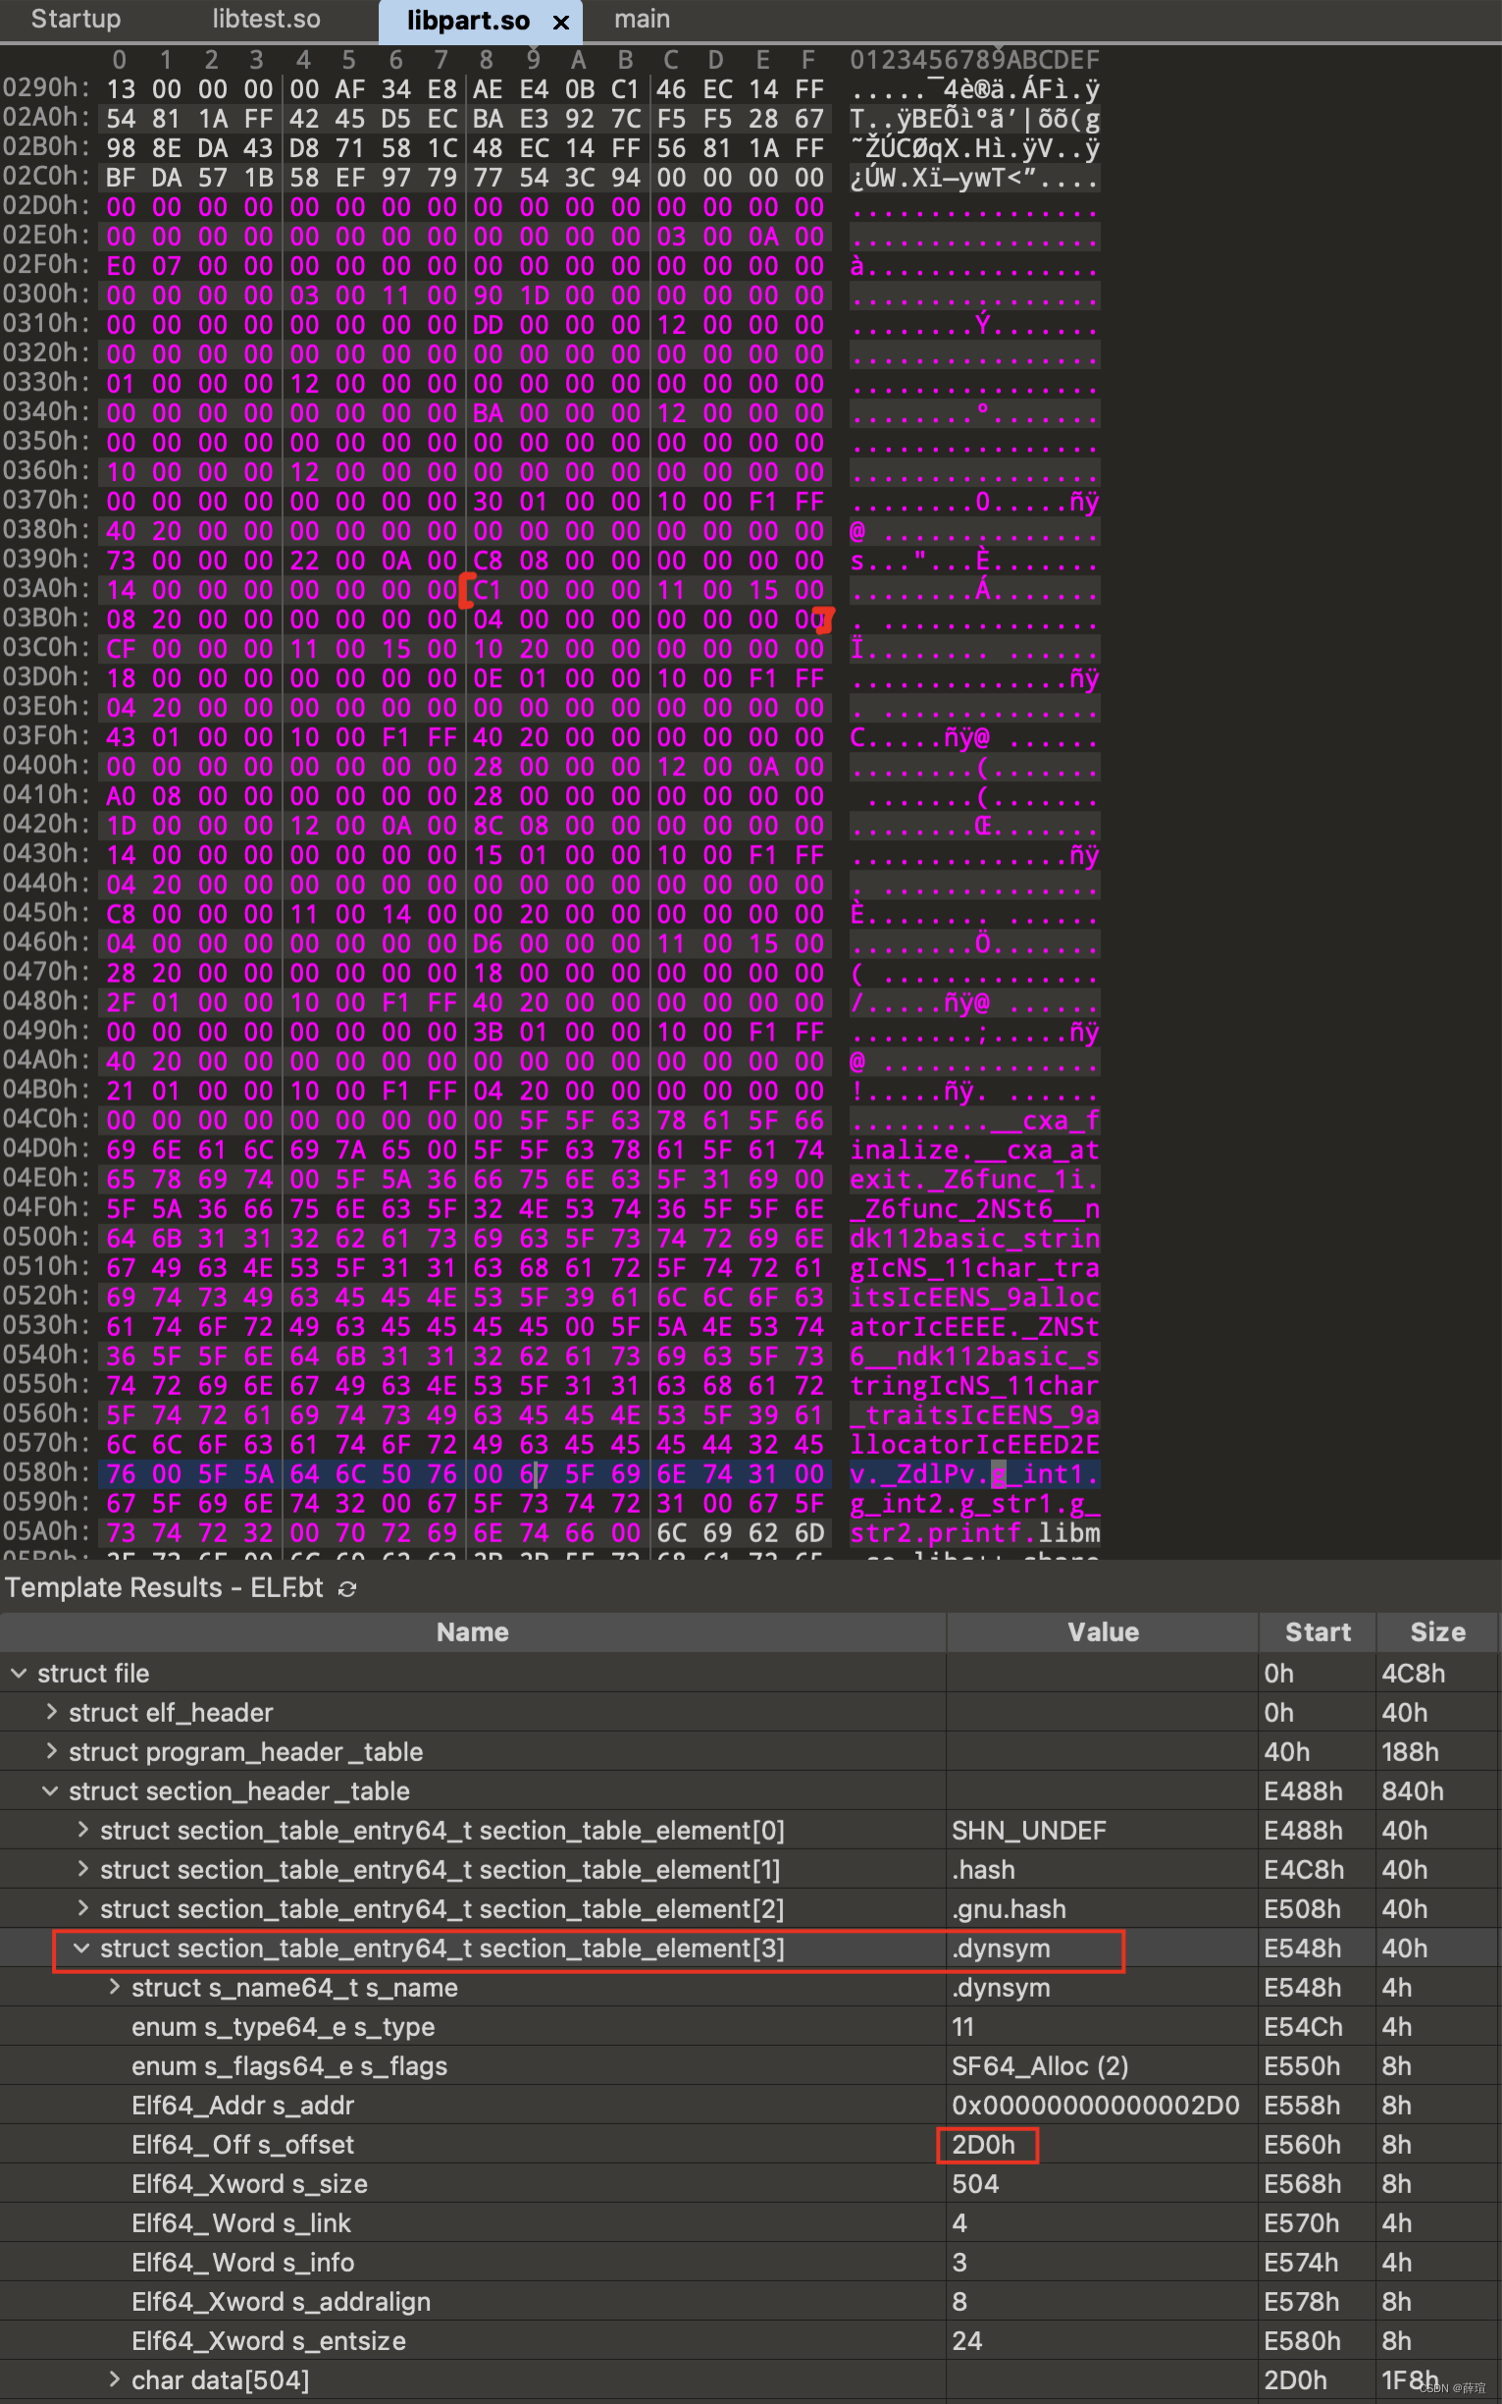
Task: Click row address 0580h in hex view
Action: tap(46, 1471)
